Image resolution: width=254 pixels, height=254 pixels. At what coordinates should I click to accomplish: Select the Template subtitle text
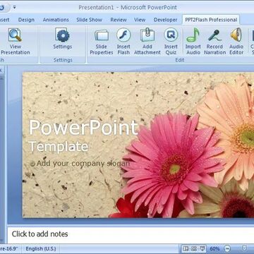[x=59, y=146]
